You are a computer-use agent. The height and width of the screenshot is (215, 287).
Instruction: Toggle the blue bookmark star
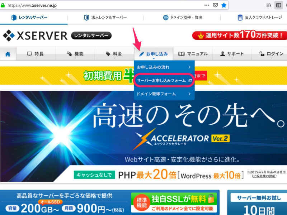point(224,5)
